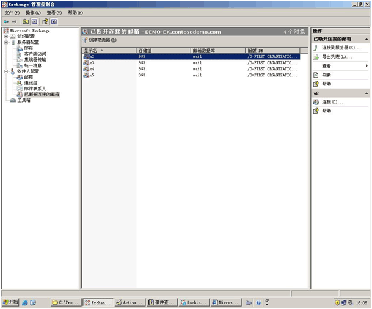Click the Connect to Server icon in actions pane
This screenshot has height=309, width=372.
[316, 48]
